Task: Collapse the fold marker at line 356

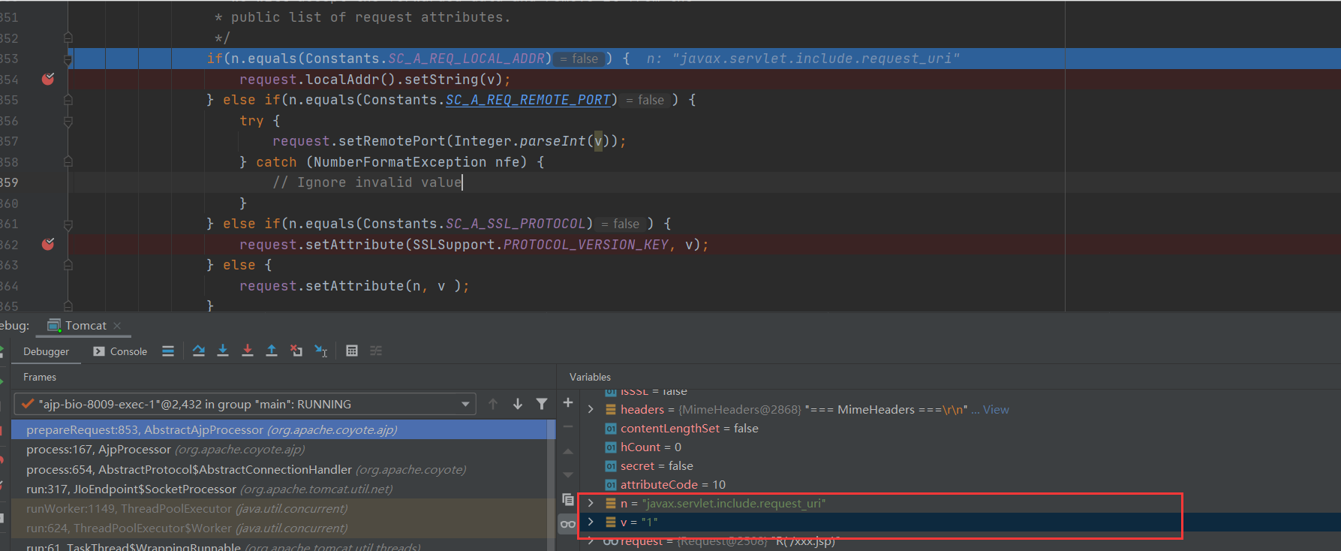Action: pyautogui.click(x=68, y=121)
